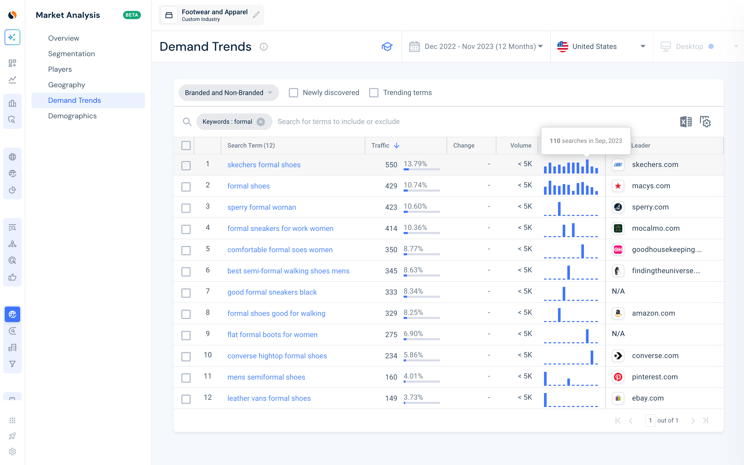Open settings gear at sidebar bottom
The width and height of the screenshot is (744, 465).
pos(12,452)
